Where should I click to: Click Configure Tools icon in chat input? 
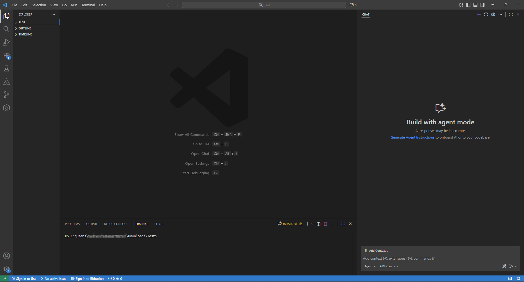[x=504, y=266]
